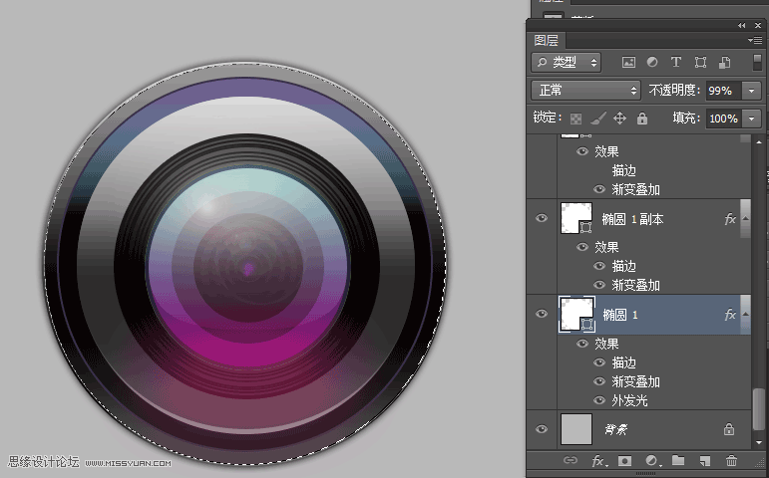Viewport: 769px width, 478px height.
Task: Open add layer style fx button at bottom
Action: coord(598,461)
